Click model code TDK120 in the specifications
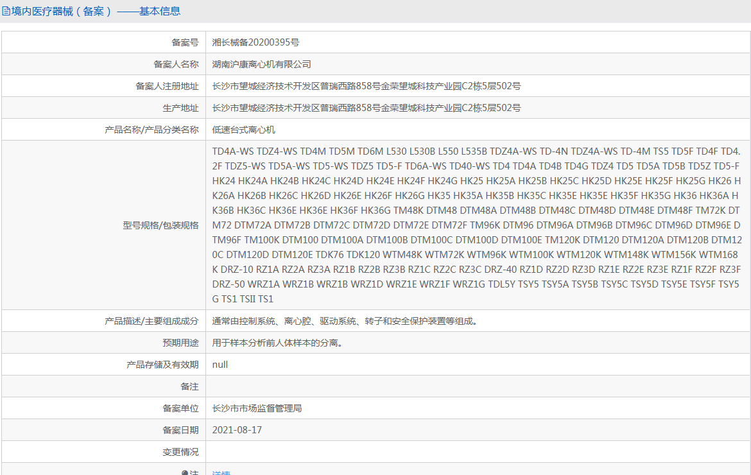 tap(363, 255)
